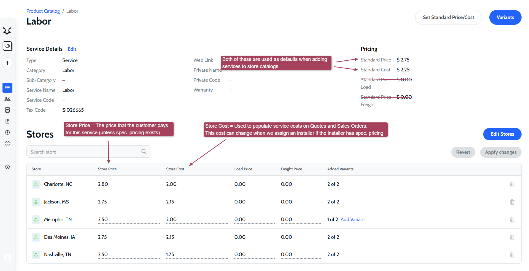Open the dollar coin sidebar icon

(7, 132)
